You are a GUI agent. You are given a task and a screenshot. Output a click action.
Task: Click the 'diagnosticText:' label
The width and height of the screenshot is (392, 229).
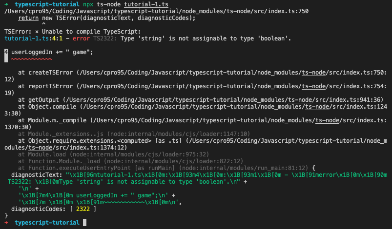(x=37, y=175)
